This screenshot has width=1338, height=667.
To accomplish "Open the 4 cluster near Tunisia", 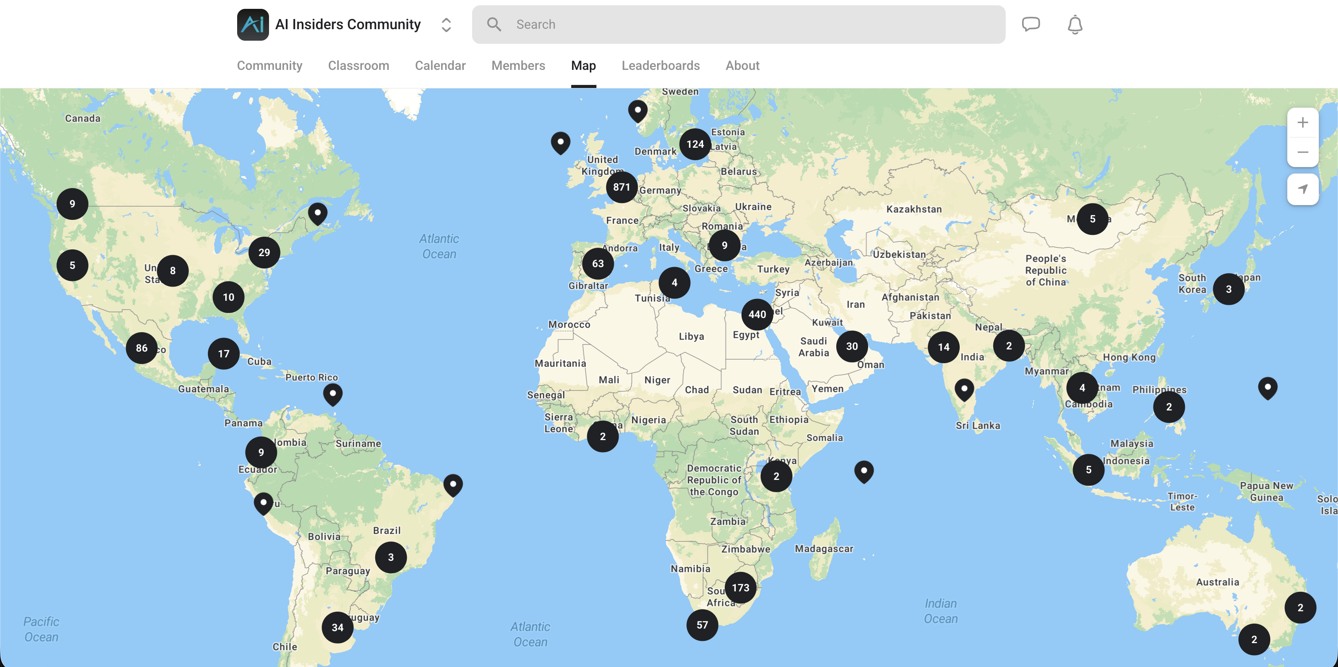I will 674,282.
